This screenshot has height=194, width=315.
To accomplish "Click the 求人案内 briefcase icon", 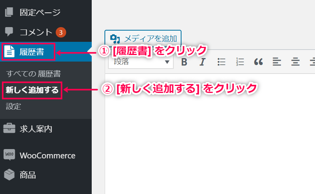I will coord(9,128).
